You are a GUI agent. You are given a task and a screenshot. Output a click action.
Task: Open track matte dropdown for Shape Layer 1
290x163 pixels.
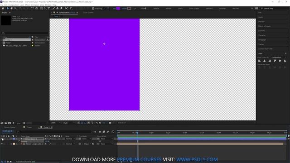click(86, 139)
